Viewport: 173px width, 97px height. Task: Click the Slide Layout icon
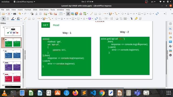tap(61, 14)
